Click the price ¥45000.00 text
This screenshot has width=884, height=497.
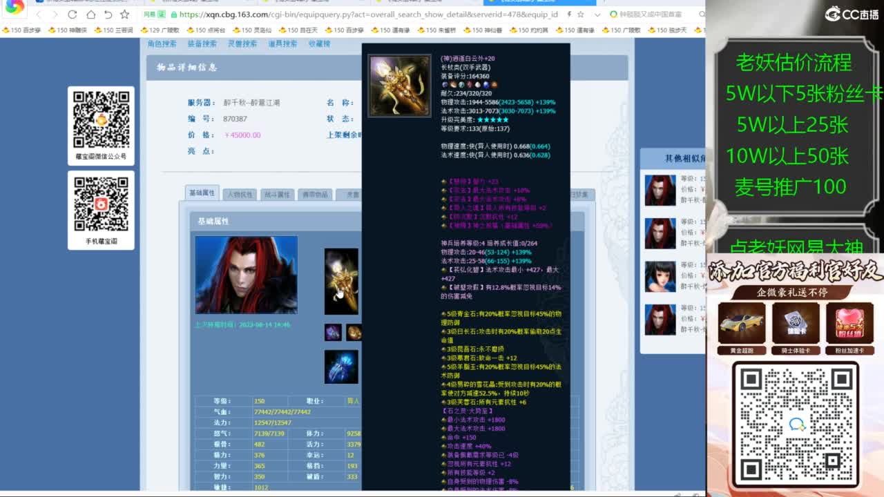point(242,135)
